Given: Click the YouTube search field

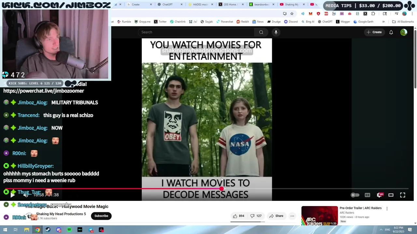Looking at the screenshot, I should (196, 32).
